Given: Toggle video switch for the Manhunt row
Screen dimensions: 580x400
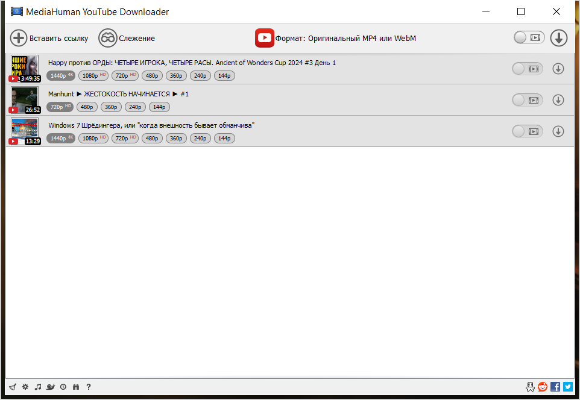Looking at the screenshot, I should click(527, 100).
